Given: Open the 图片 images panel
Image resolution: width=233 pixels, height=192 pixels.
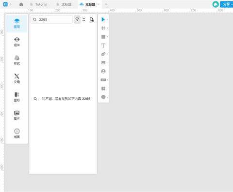Looking at the screenshot, I should click(x=17, y=115).
